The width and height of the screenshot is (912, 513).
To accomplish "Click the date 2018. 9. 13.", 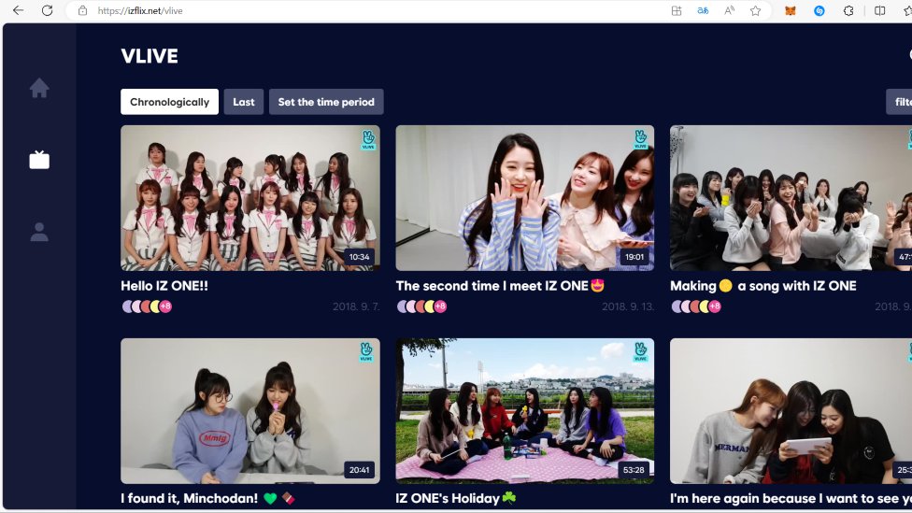I will 628,306.
